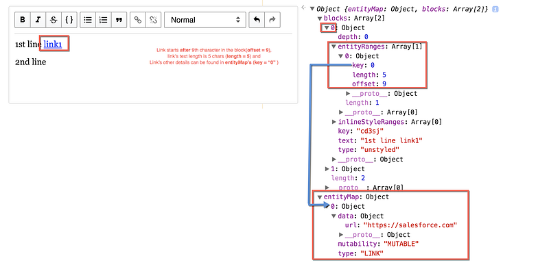Collapse the root Object in console
549x267 pixels.
click(x=312, y=9)
